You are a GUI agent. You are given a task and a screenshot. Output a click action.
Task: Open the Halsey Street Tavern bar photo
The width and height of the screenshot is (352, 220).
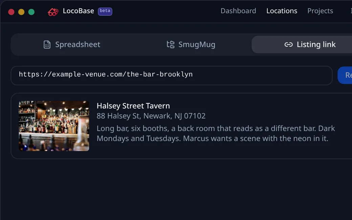[54, 126]
